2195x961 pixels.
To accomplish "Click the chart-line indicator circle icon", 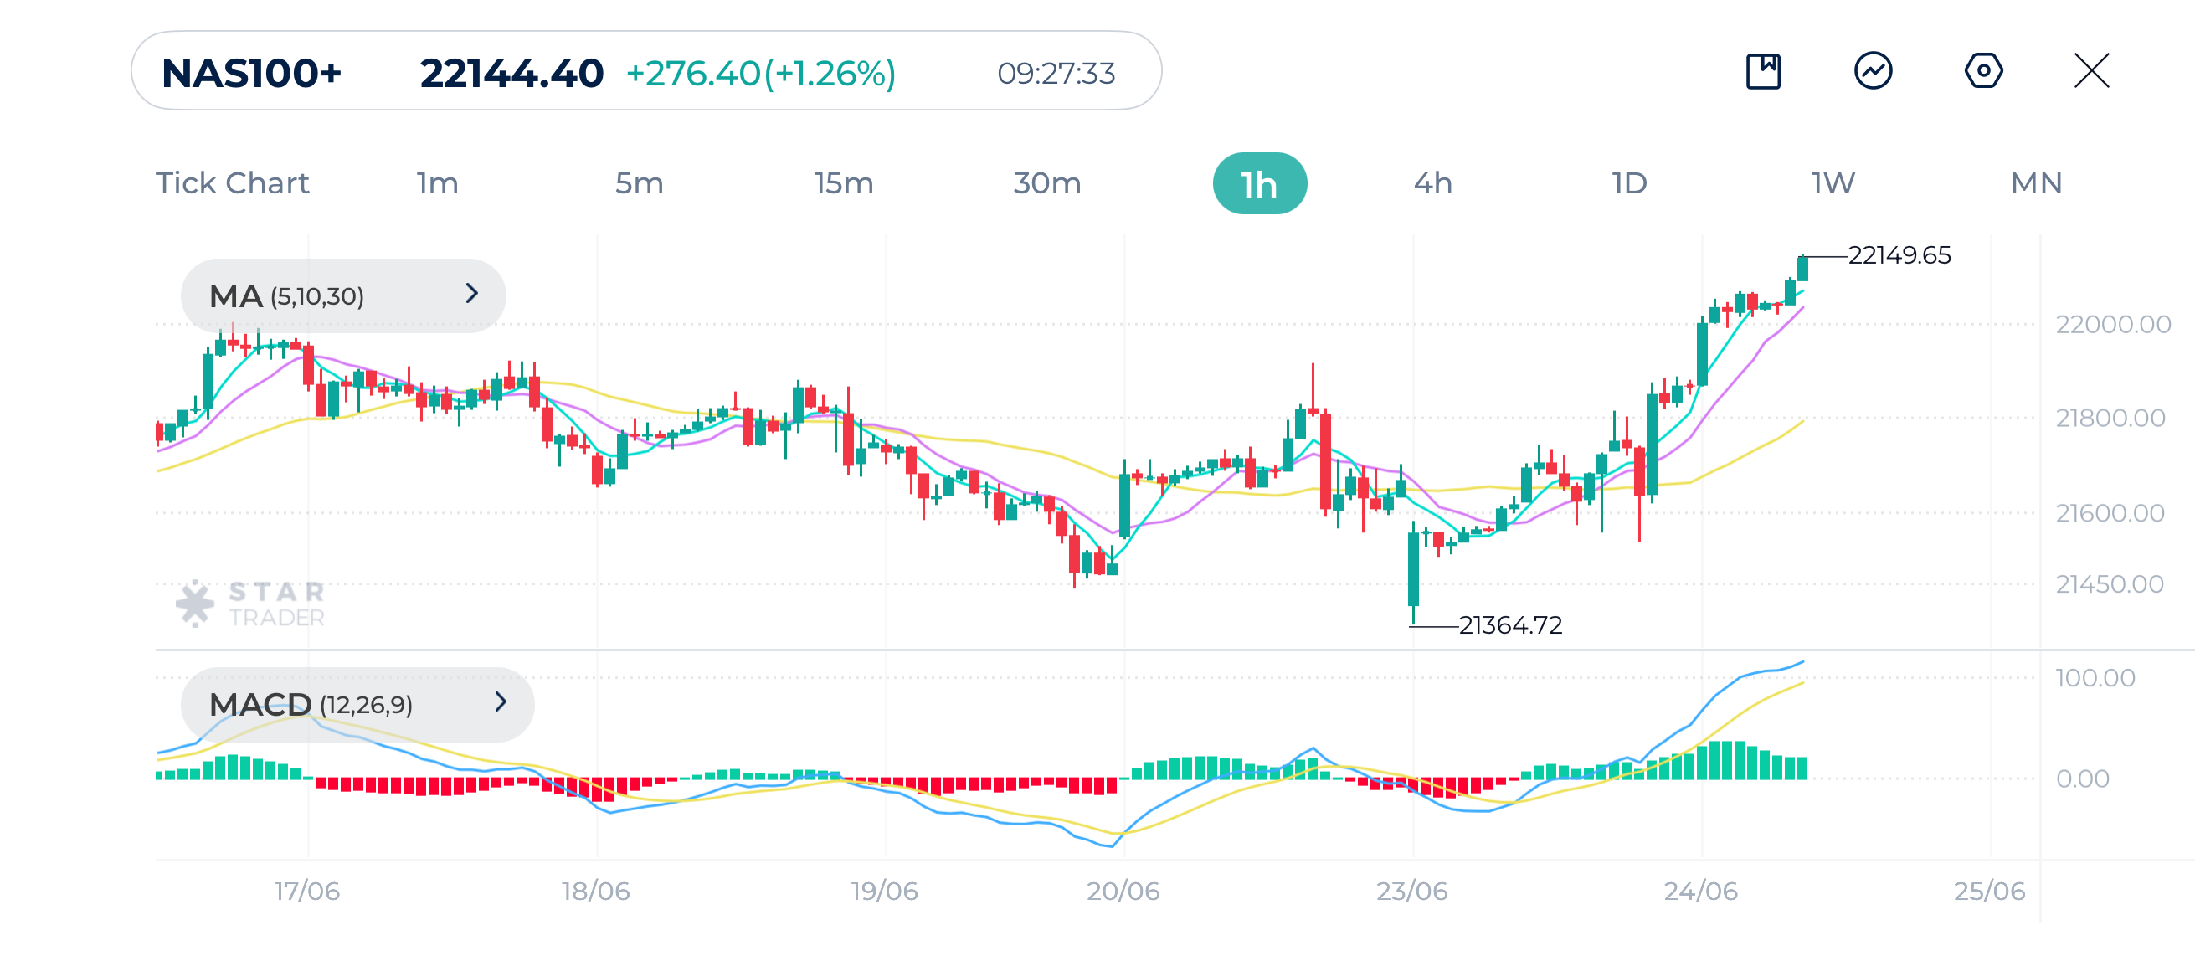I will tap(1873, 73).
